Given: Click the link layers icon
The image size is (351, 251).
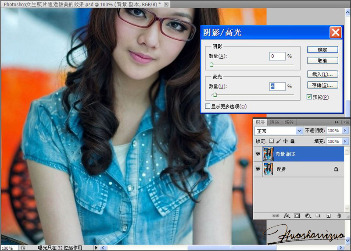Looking at the screenshot, I should pos(276,216).
